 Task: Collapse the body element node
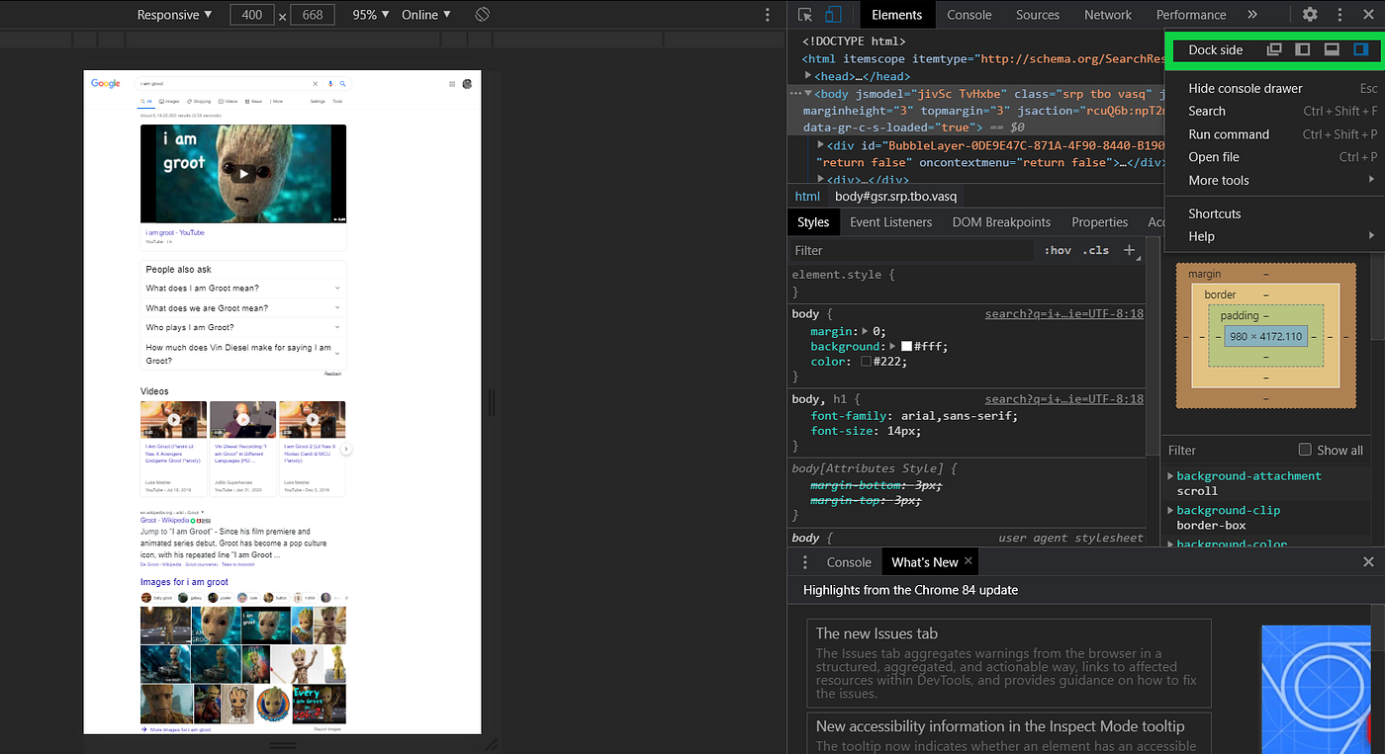(x=808, y=95)
